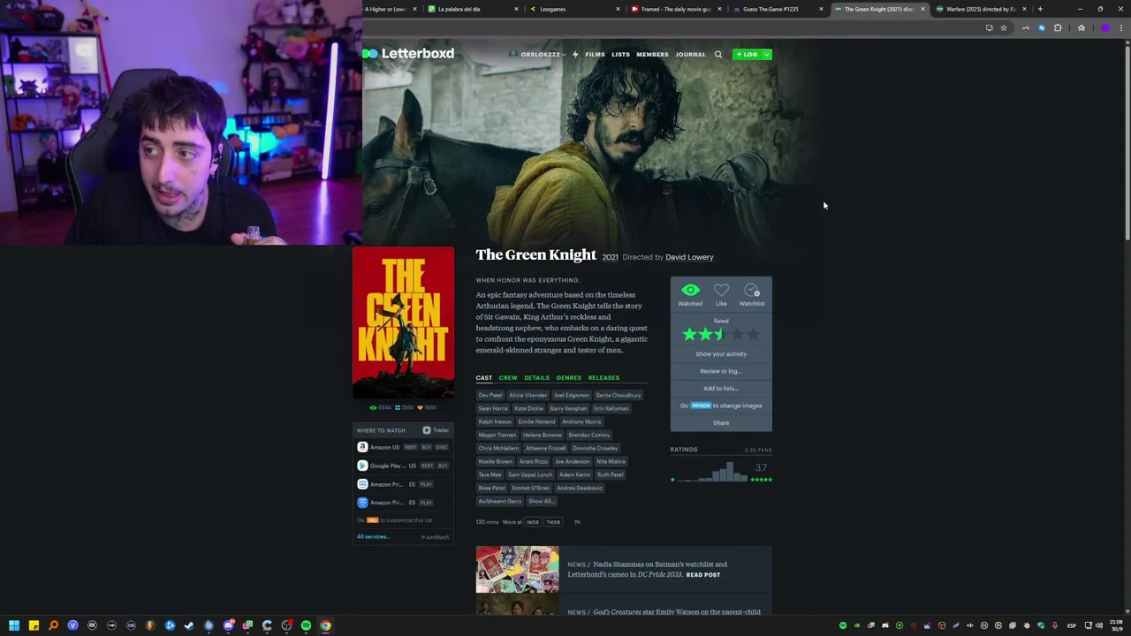This screenshot has width=1131, height=636.
Task: Open the five-star fans rating link
Action: coord(762,480)
